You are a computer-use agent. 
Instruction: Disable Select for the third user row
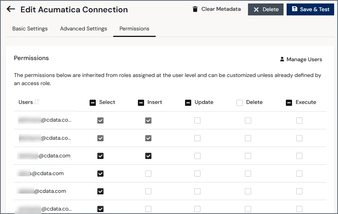[100, 156]
